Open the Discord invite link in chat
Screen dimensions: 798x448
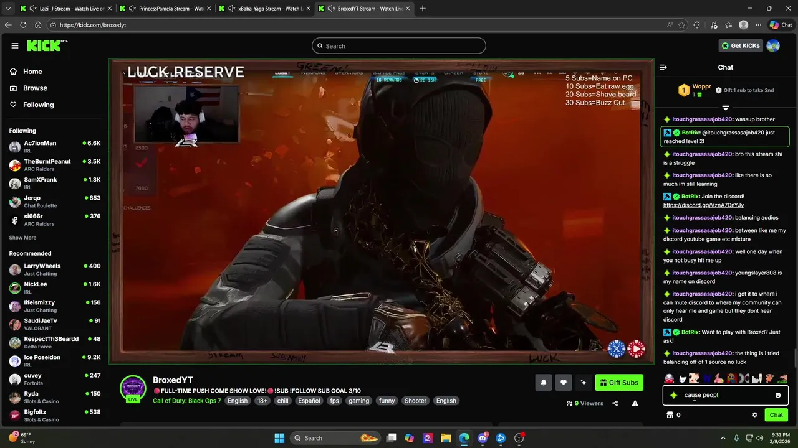click(703, 205)
